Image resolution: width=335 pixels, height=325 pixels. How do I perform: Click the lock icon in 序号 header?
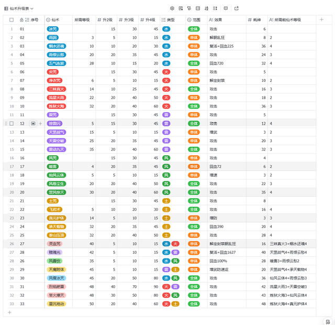(21, 20)
